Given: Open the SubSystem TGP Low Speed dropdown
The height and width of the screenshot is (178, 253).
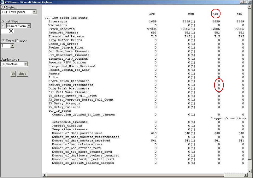Looking at the screenshot, I should (34, 12).
